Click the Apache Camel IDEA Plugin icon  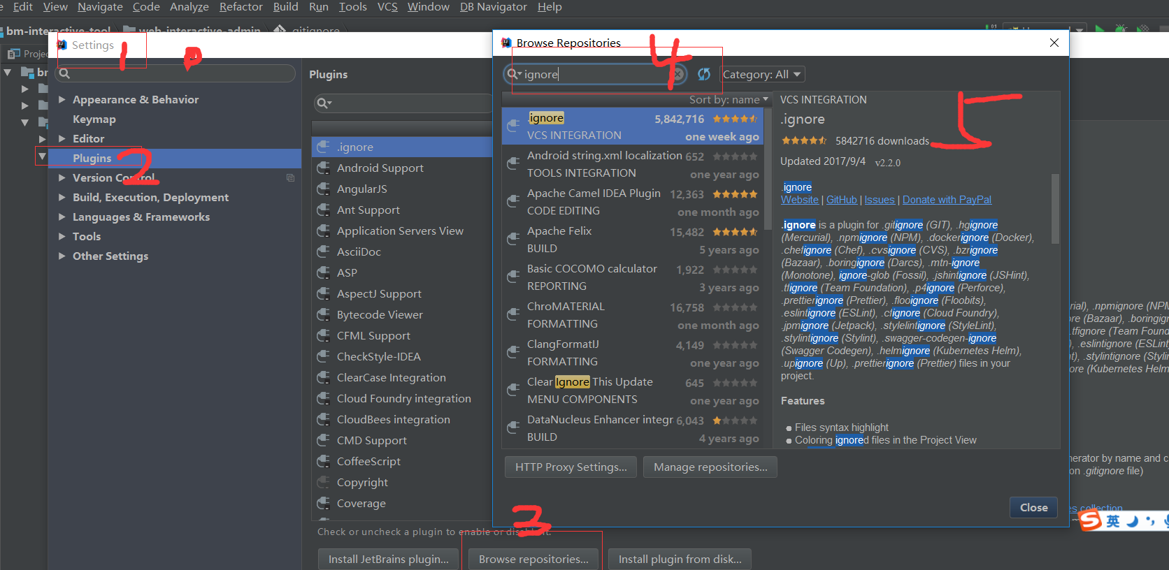click(x=513, y=202)
